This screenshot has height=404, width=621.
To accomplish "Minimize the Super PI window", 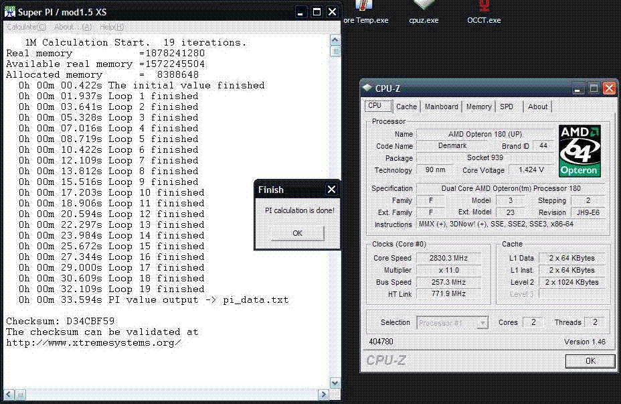I will click(300, 12).
